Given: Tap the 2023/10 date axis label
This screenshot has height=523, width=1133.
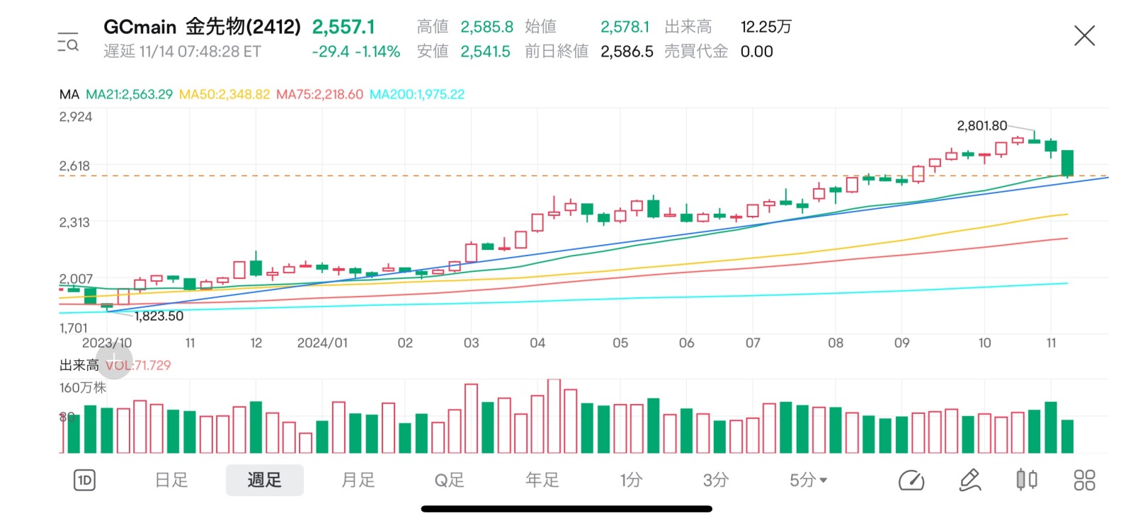Looking at the screenshot, I should click(x=107, y=343).
